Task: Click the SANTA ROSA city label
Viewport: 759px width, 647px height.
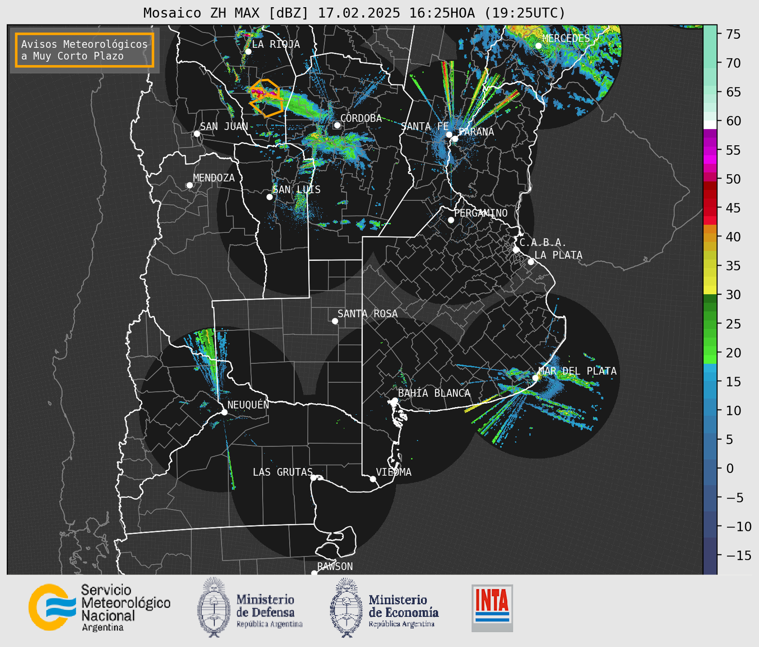Action: pyautogui.click(x=368, y=314)
